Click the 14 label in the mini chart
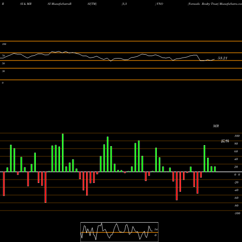This screenshot has height=242, width=242. (x=156, y=229)
